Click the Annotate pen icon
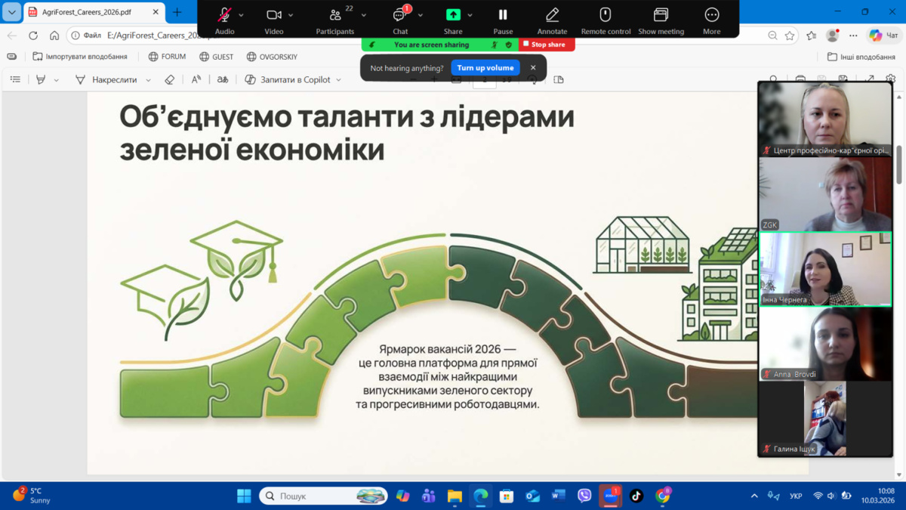Screen dimensions: 906x510 coord(552,15)
